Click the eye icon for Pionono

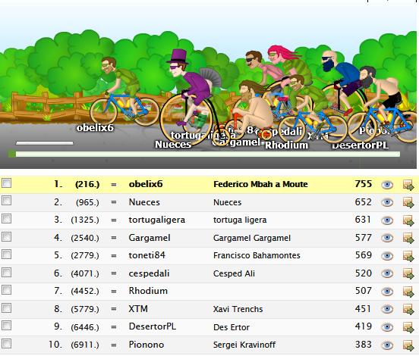coord(387,345)
